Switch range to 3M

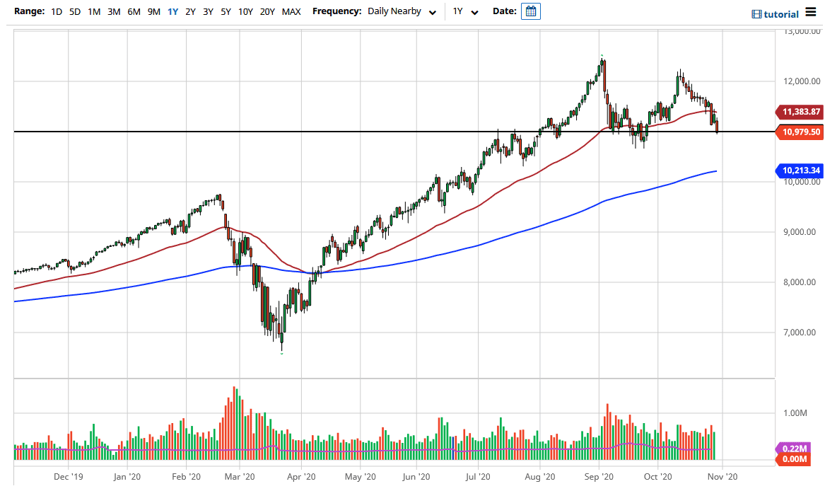click(114, 11)
